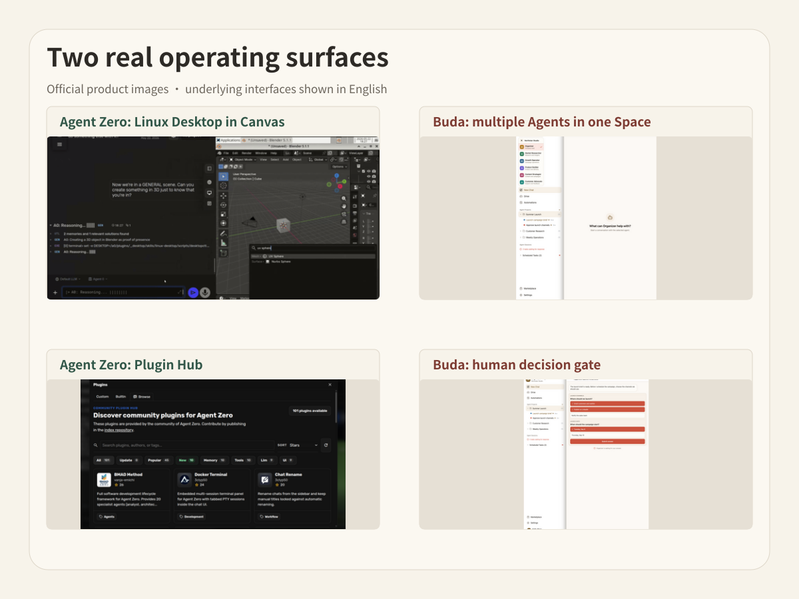Click the Agents tag on BMAD Method
799x599 pixels.
[x=107, y=516]
